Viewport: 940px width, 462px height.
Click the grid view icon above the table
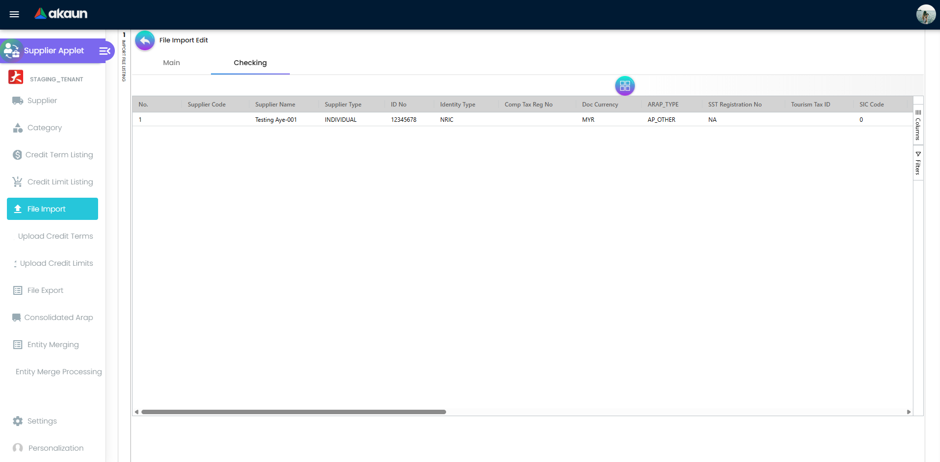pos(625,85)
